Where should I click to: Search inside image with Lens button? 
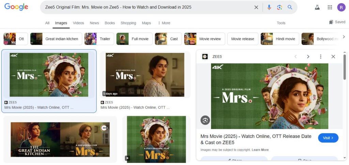[x=205, y=120]
